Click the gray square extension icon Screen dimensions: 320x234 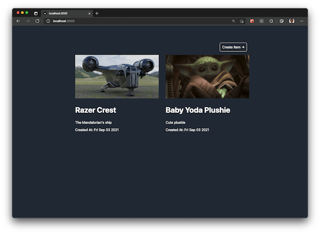(261, 21)
